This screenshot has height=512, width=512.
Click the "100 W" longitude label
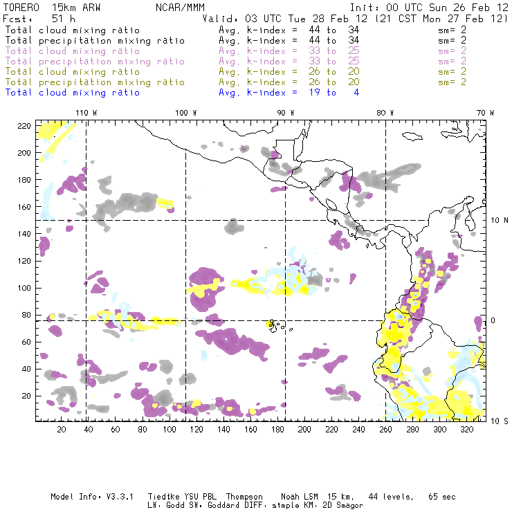point(186,113)
